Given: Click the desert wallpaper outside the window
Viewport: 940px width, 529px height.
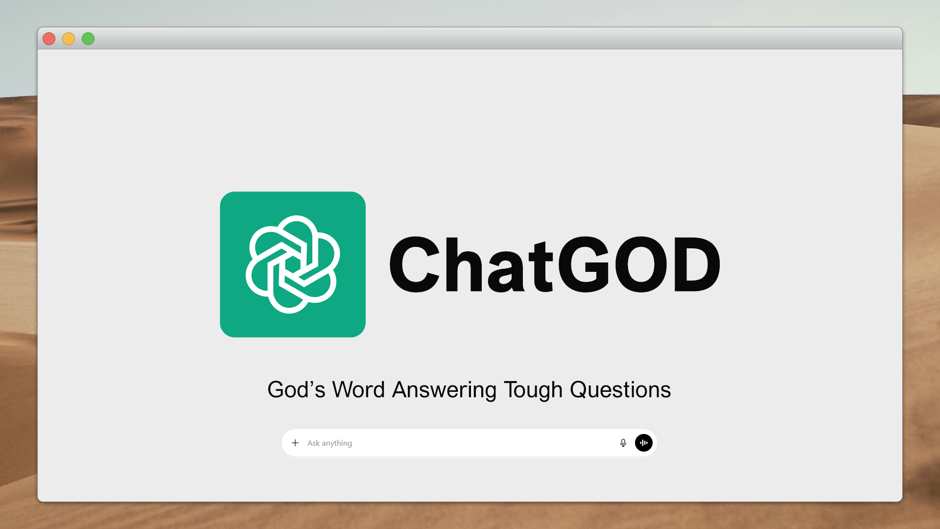Looking at the screenshot, I should [x=921, y=294].
